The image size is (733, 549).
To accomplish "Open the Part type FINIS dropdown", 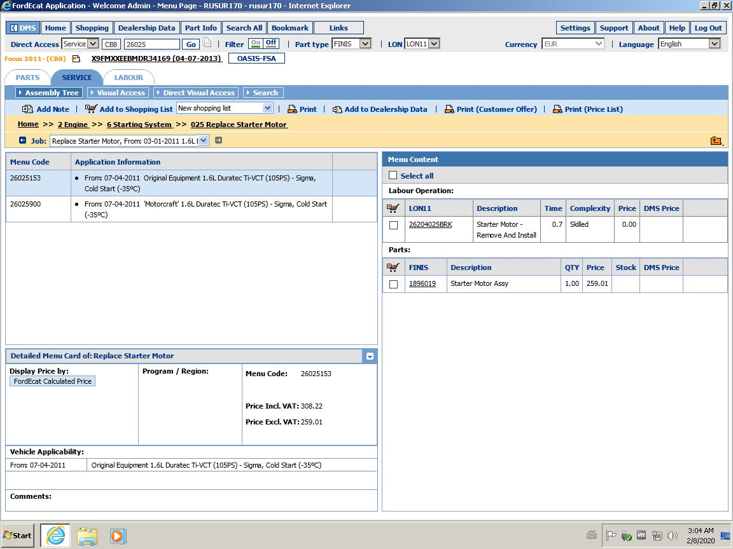I will pos(365,44).
